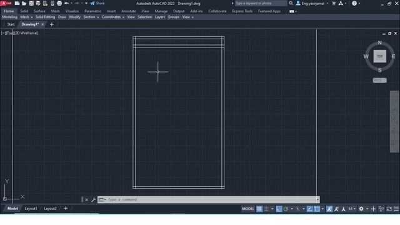400x225 pixels.
Task: Click the ViewCube S compass direction
Action: 380,70
